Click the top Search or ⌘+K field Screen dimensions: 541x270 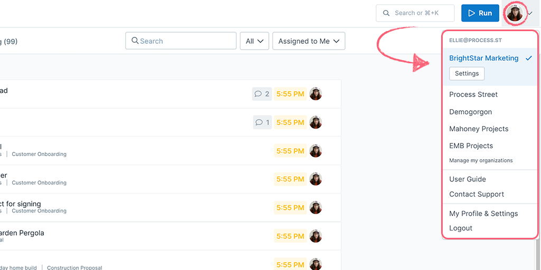point(415,13)
